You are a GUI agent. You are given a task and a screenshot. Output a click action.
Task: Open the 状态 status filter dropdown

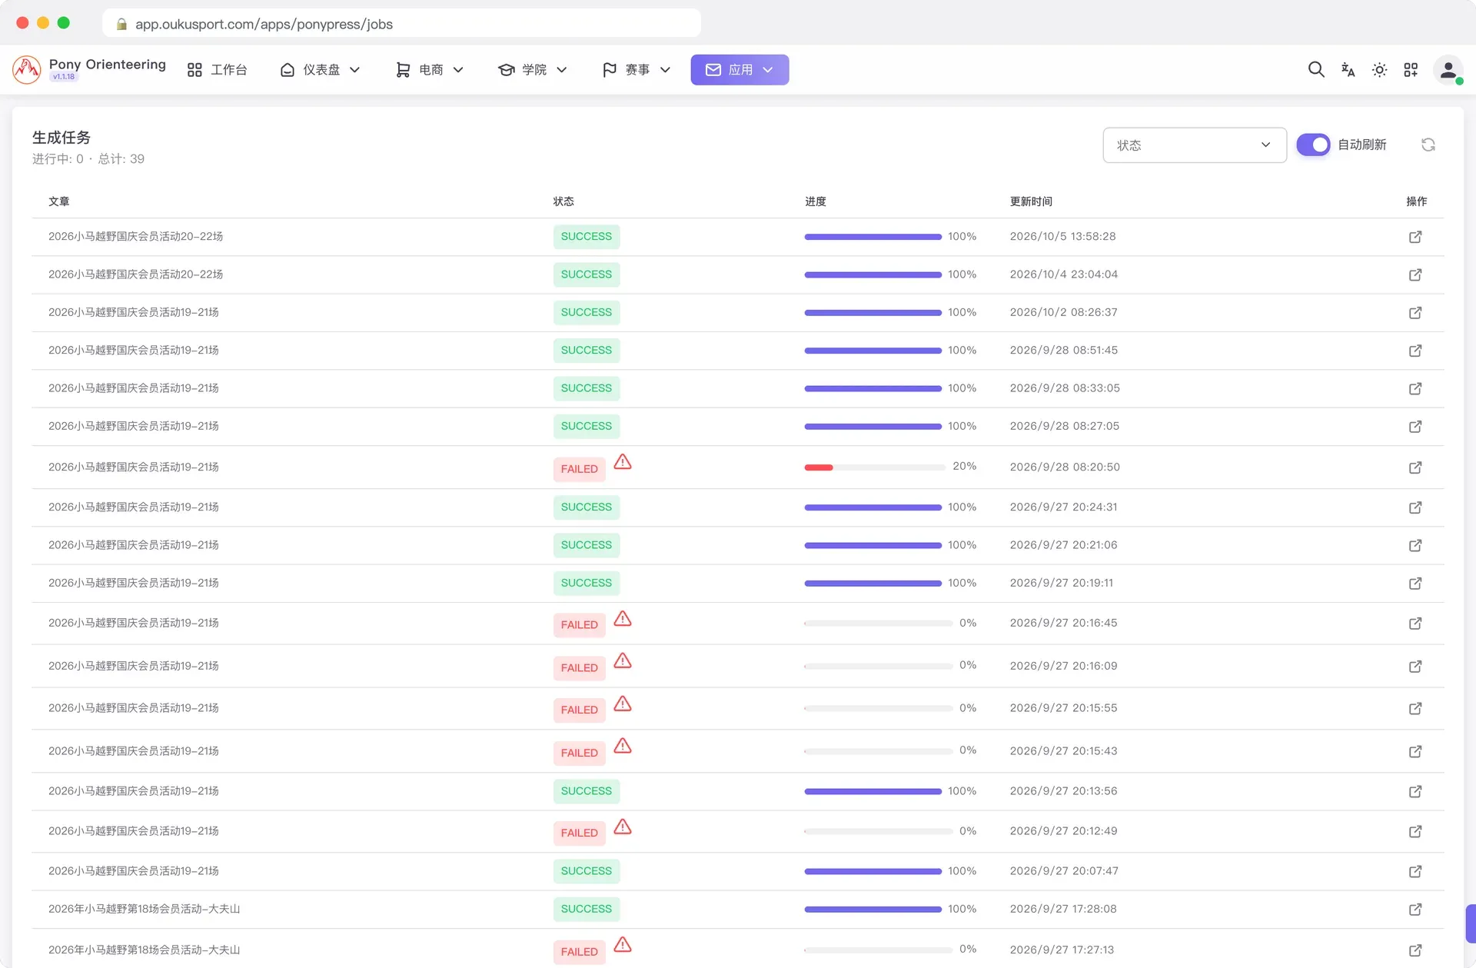[1195, 145]
